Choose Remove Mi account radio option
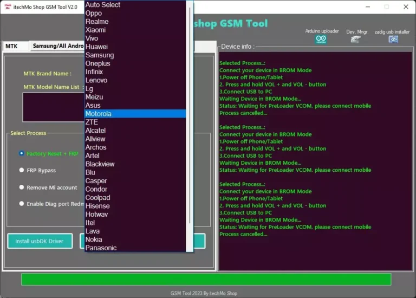The height and width of the screenshot is (298, 416). [x=22, y=187]
